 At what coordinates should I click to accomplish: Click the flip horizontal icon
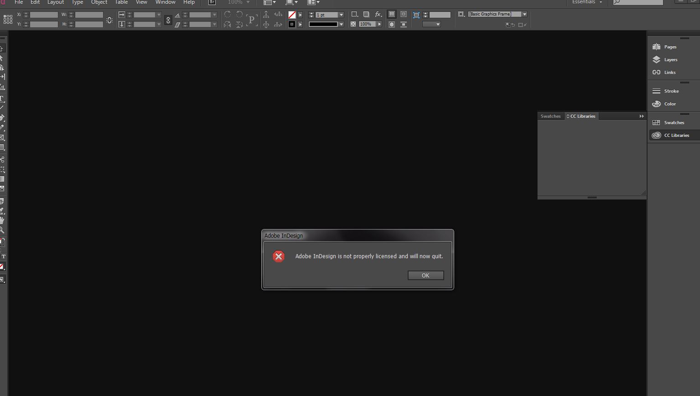(x=227, y=24)
